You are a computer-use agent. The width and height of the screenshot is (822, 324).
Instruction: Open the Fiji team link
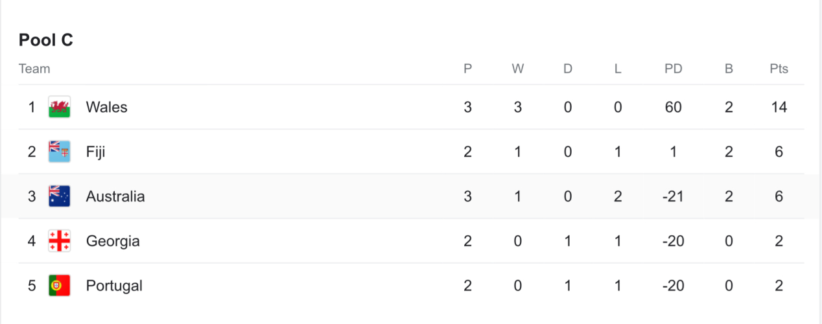click(x=95, y=152)
